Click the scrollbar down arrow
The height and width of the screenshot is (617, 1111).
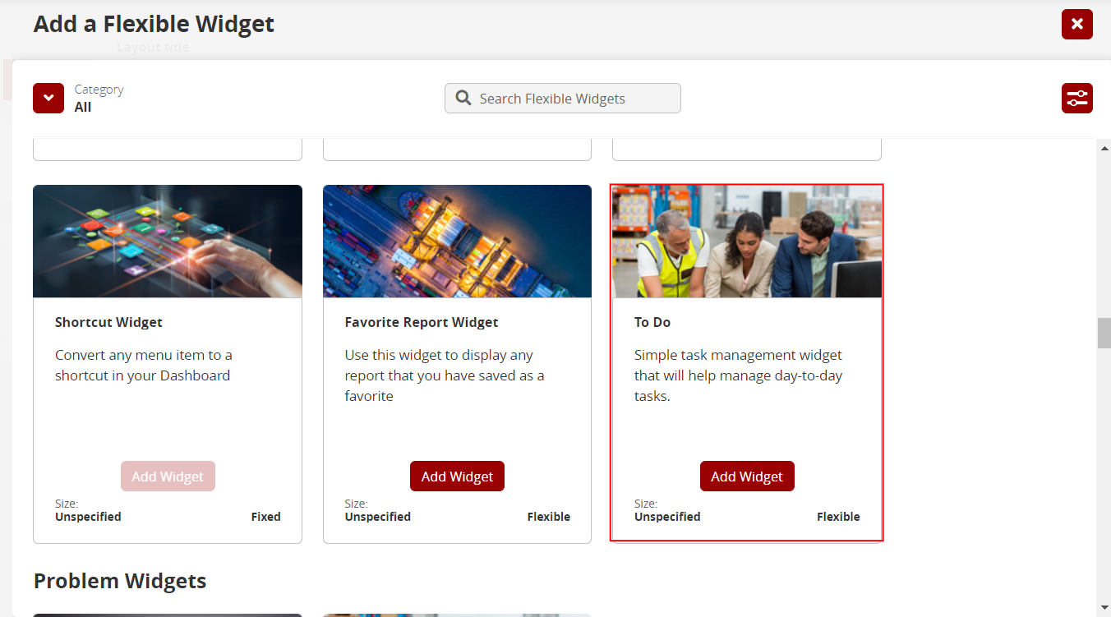[1104, 608]
